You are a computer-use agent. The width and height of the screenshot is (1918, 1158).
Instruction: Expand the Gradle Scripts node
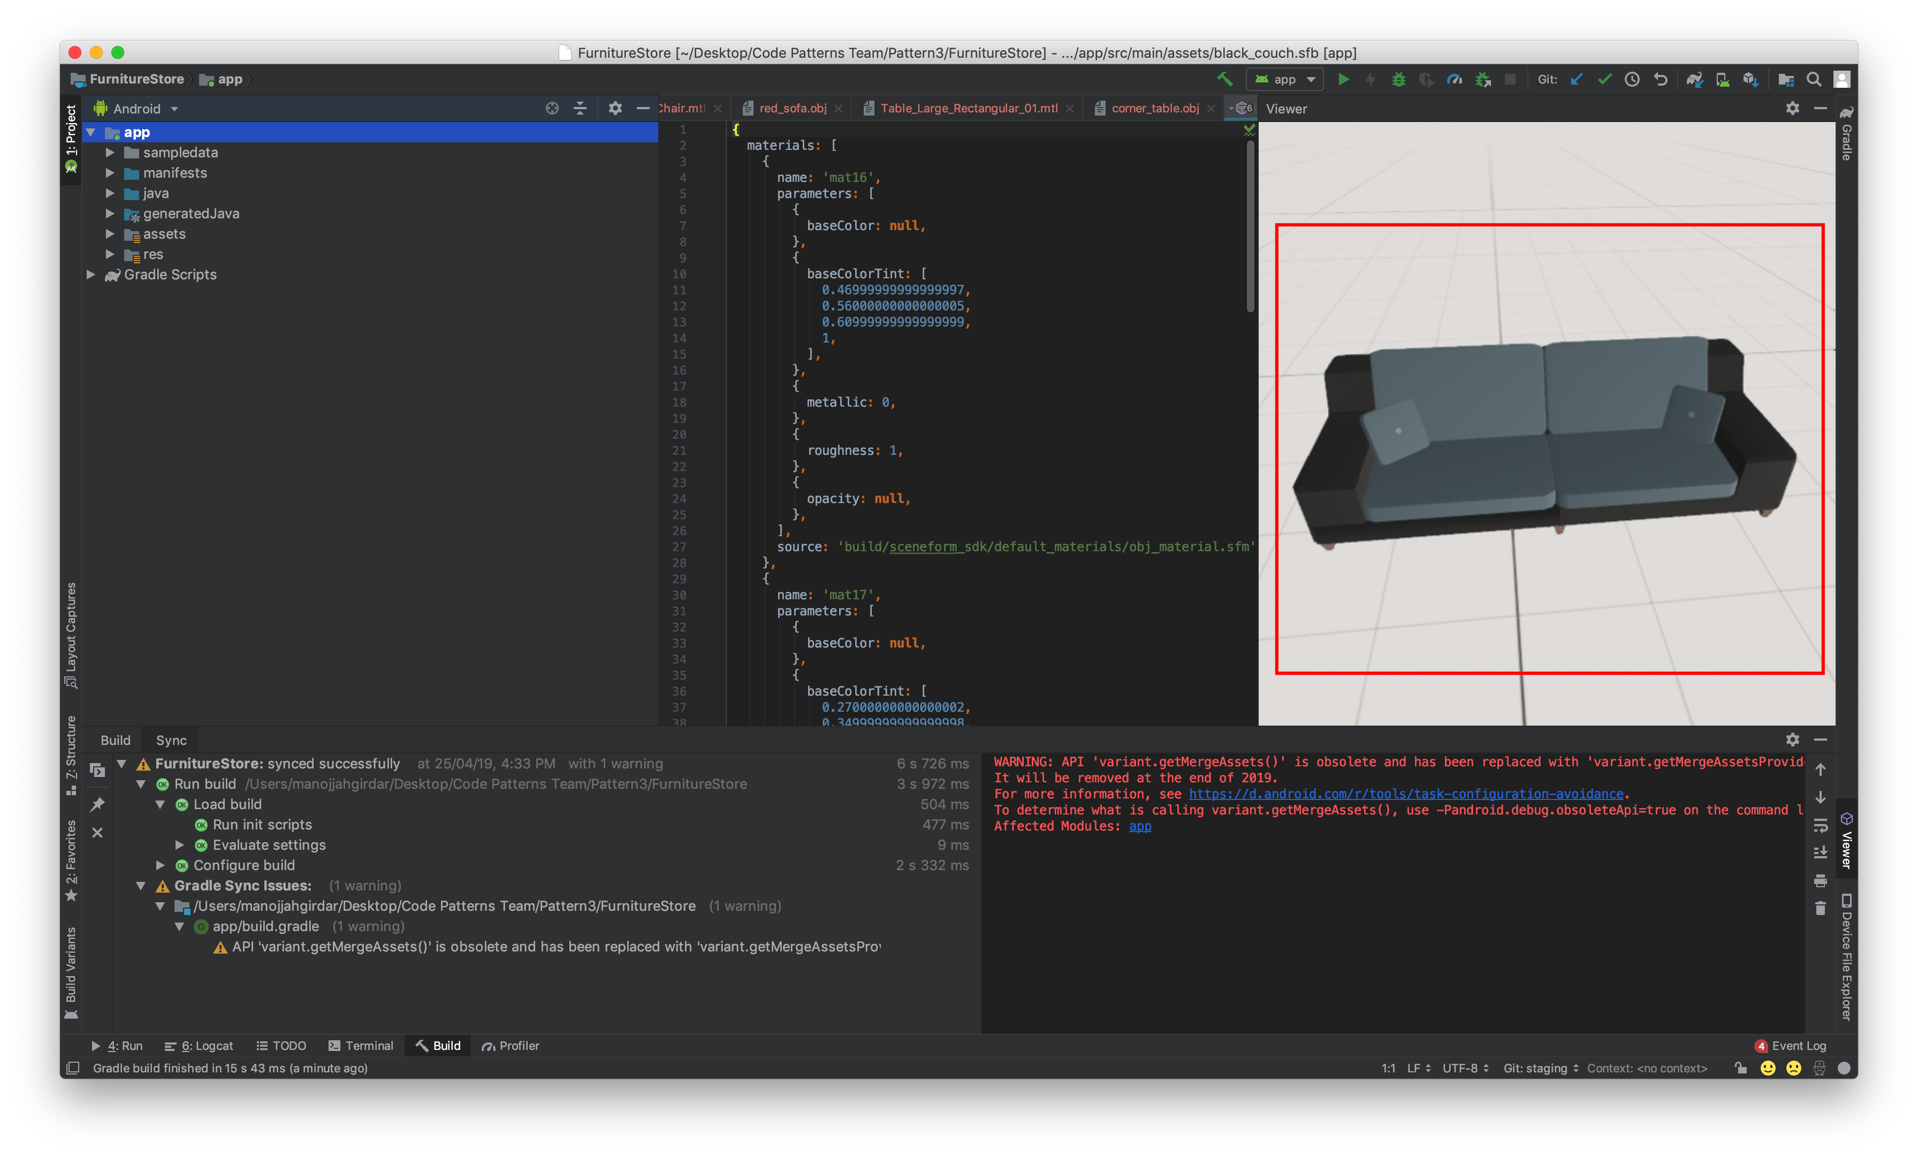point(91,275)
